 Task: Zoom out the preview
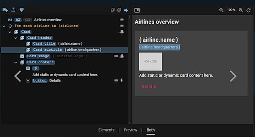click(221, 10)
